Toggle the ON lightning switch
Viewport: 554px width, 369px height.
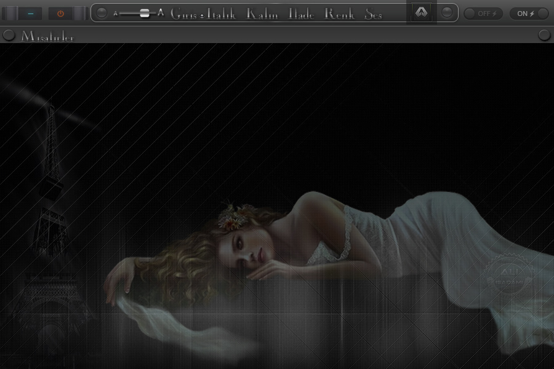[x=526, y=14]
